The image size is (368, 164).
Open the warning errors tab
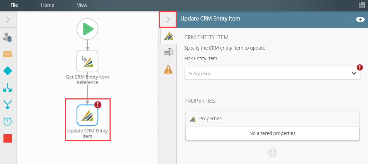click(x=168, y=69)
